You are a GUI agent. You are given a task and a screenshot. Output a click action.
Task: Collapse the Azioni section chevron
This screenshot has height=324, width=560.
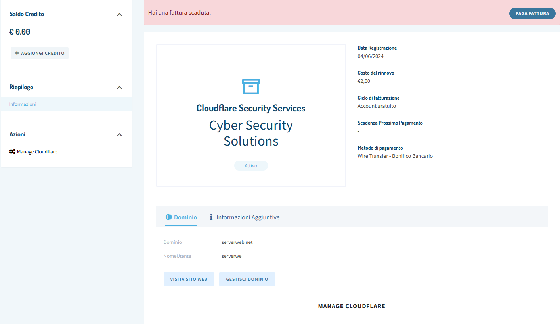click(x=119, y=135)
